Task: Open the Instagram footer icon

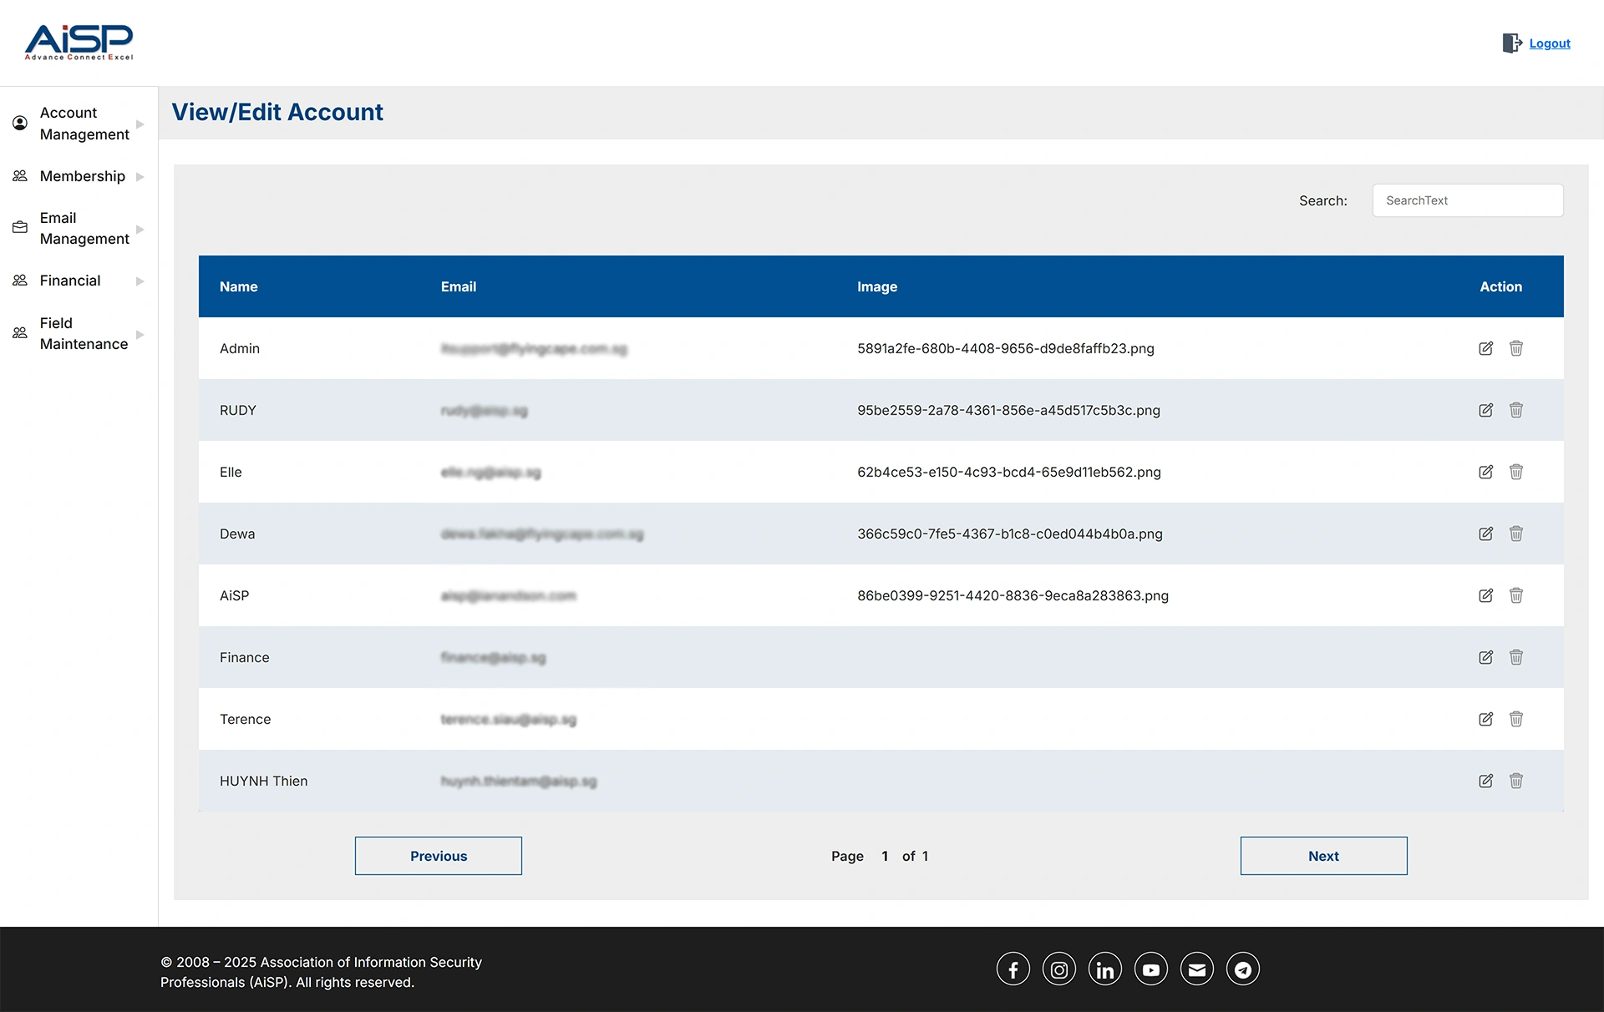Action: click(x=1058, y=969)
